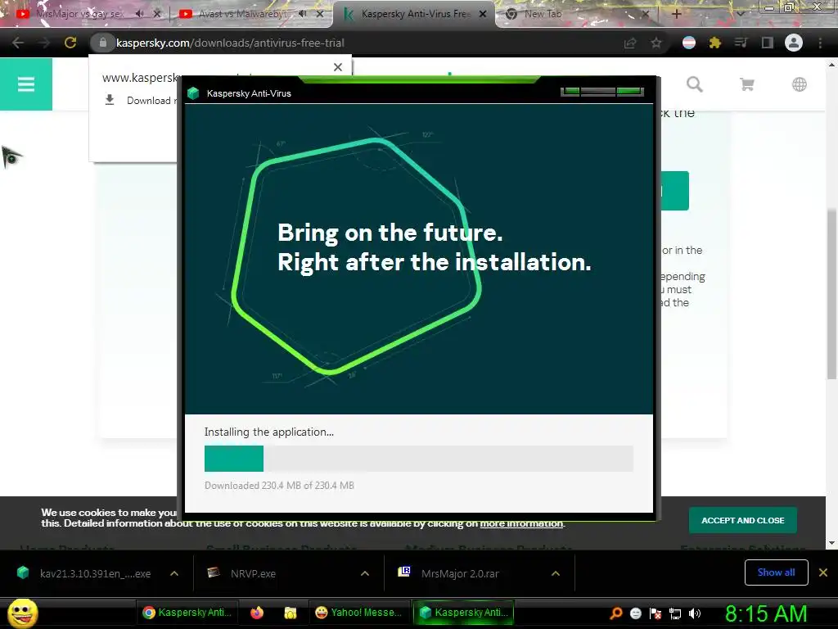Viewport: 838px width, 629px height.
Task: Expand MrsMajor 2.0.rar download options
Action: coord(556,573)
